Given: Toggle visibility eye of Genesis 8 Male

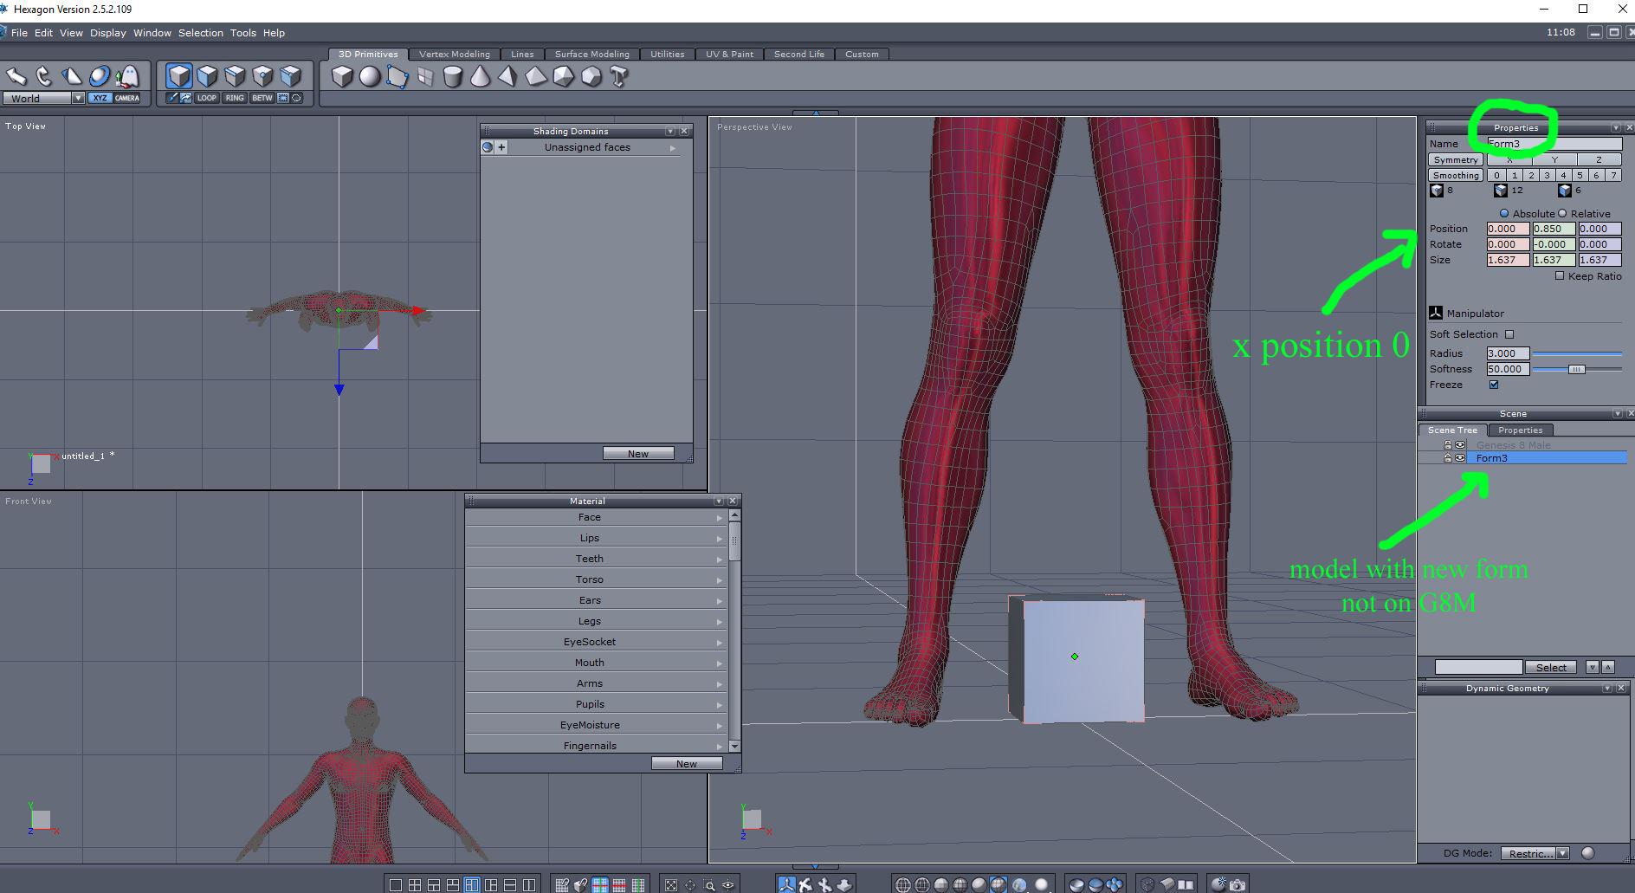Looking at the screenshot, I should coord(1460,445).
